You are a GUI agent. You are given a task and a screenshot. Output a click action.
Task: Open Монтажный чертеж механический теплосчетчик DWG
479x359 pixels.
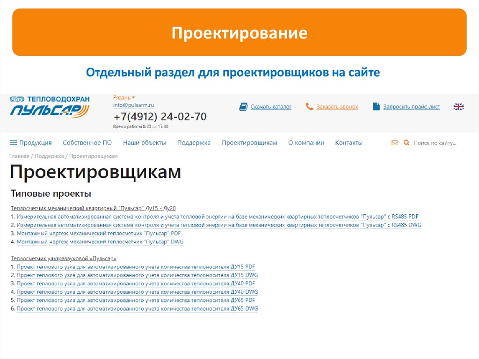[100, 242]
